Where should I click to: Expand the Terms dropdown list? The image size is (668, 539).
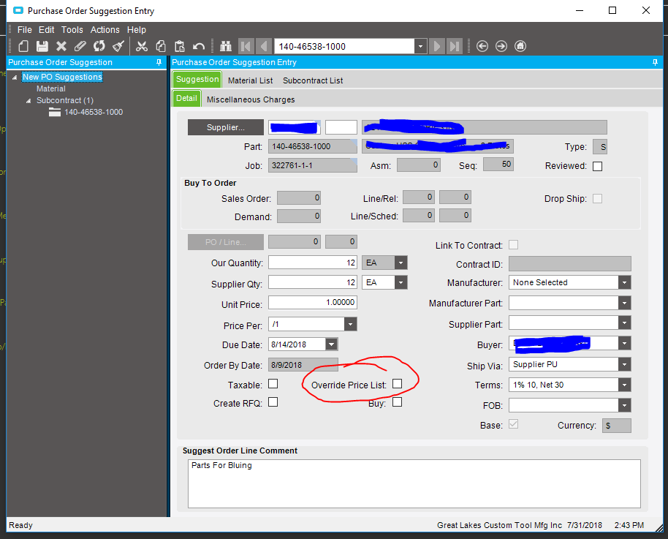coord(623,385)
